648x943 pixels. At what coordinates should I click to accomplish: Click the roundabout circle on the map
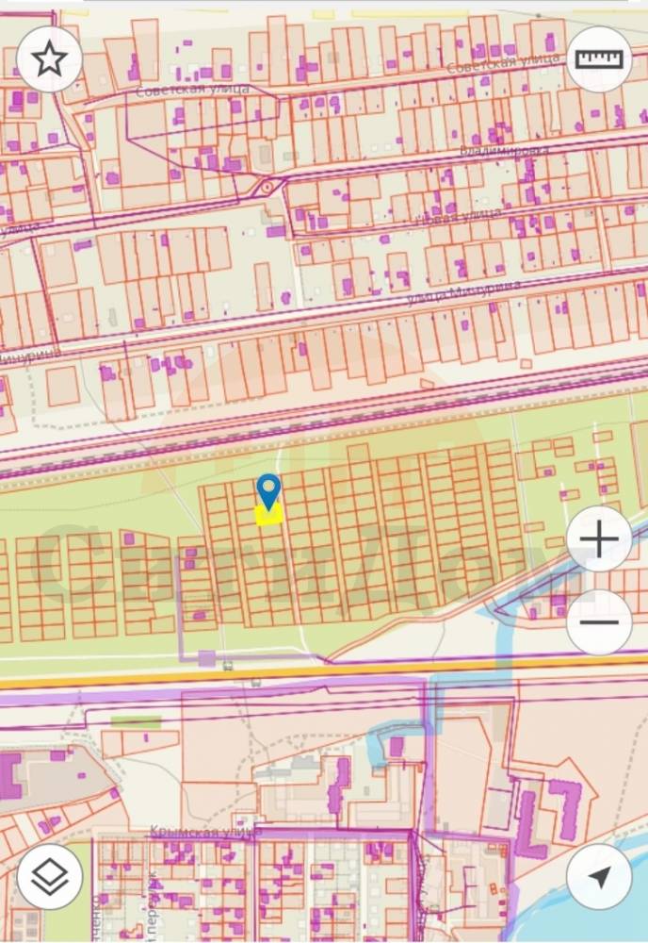(x=266, y=188)
